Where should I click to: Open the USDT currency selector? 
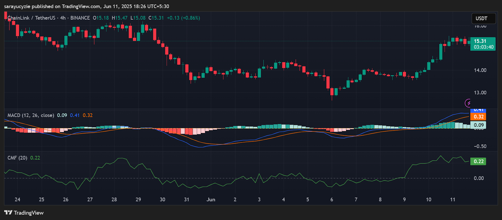483,19
